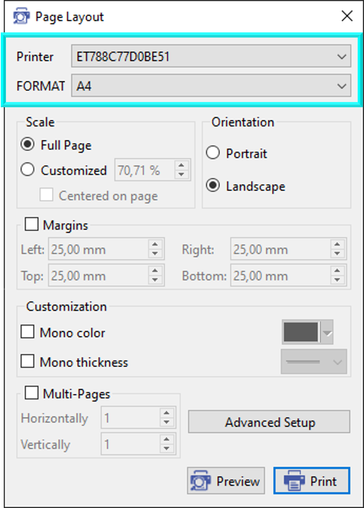The width and height of the screenshot is (364, 508).
Task: Open Advanced Setup
Action: click(269, 422)
